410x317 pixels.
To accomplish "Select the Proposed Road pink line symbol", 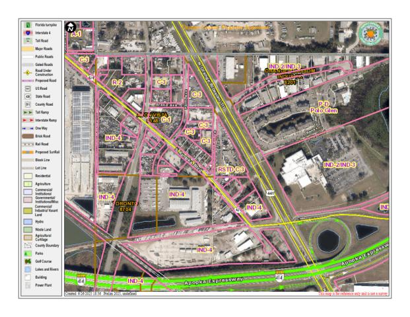I will coord(28,81).
